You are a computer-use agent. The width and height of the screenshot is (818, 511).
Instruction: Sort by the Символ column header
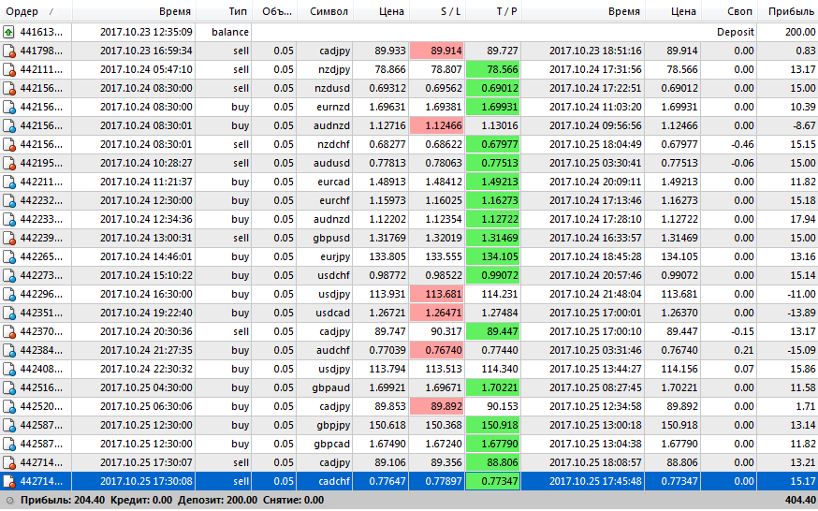pyautogui.click(x=325, y=11)
